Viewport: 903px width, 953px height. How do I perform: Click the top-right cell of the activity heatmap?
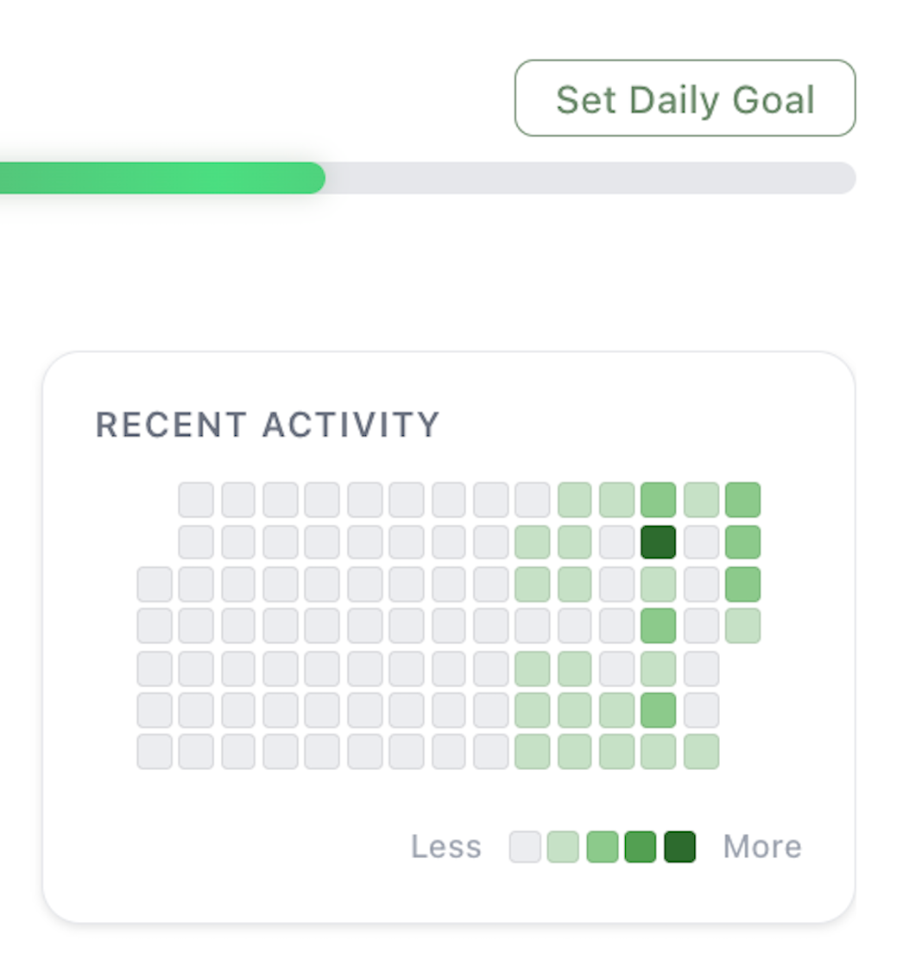click(x=742, y=500)
